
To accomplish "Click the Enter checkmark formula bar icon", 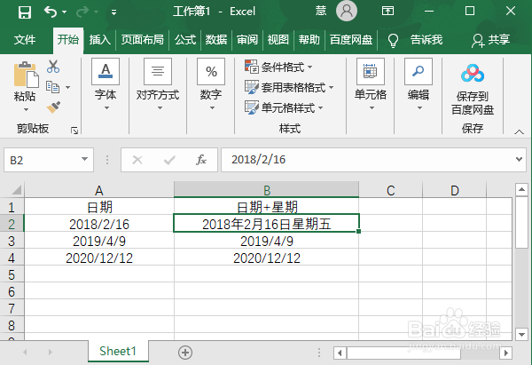I will pos(169,160).
